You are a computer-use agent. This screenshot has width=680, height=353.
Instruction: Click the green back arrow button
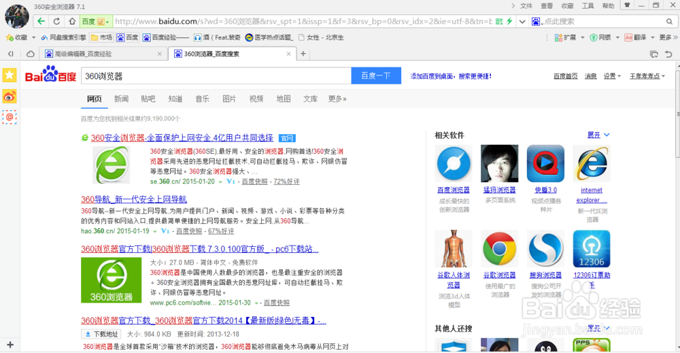[x=41, y=21]
